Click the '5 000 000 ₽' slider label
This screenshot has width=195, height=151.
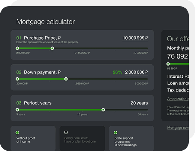[141, 84]
